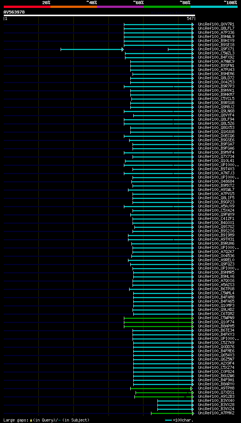Open hit UniRef100_Q9FWY9
This screenshot has height=423, width=241.
tap(216, 214)
